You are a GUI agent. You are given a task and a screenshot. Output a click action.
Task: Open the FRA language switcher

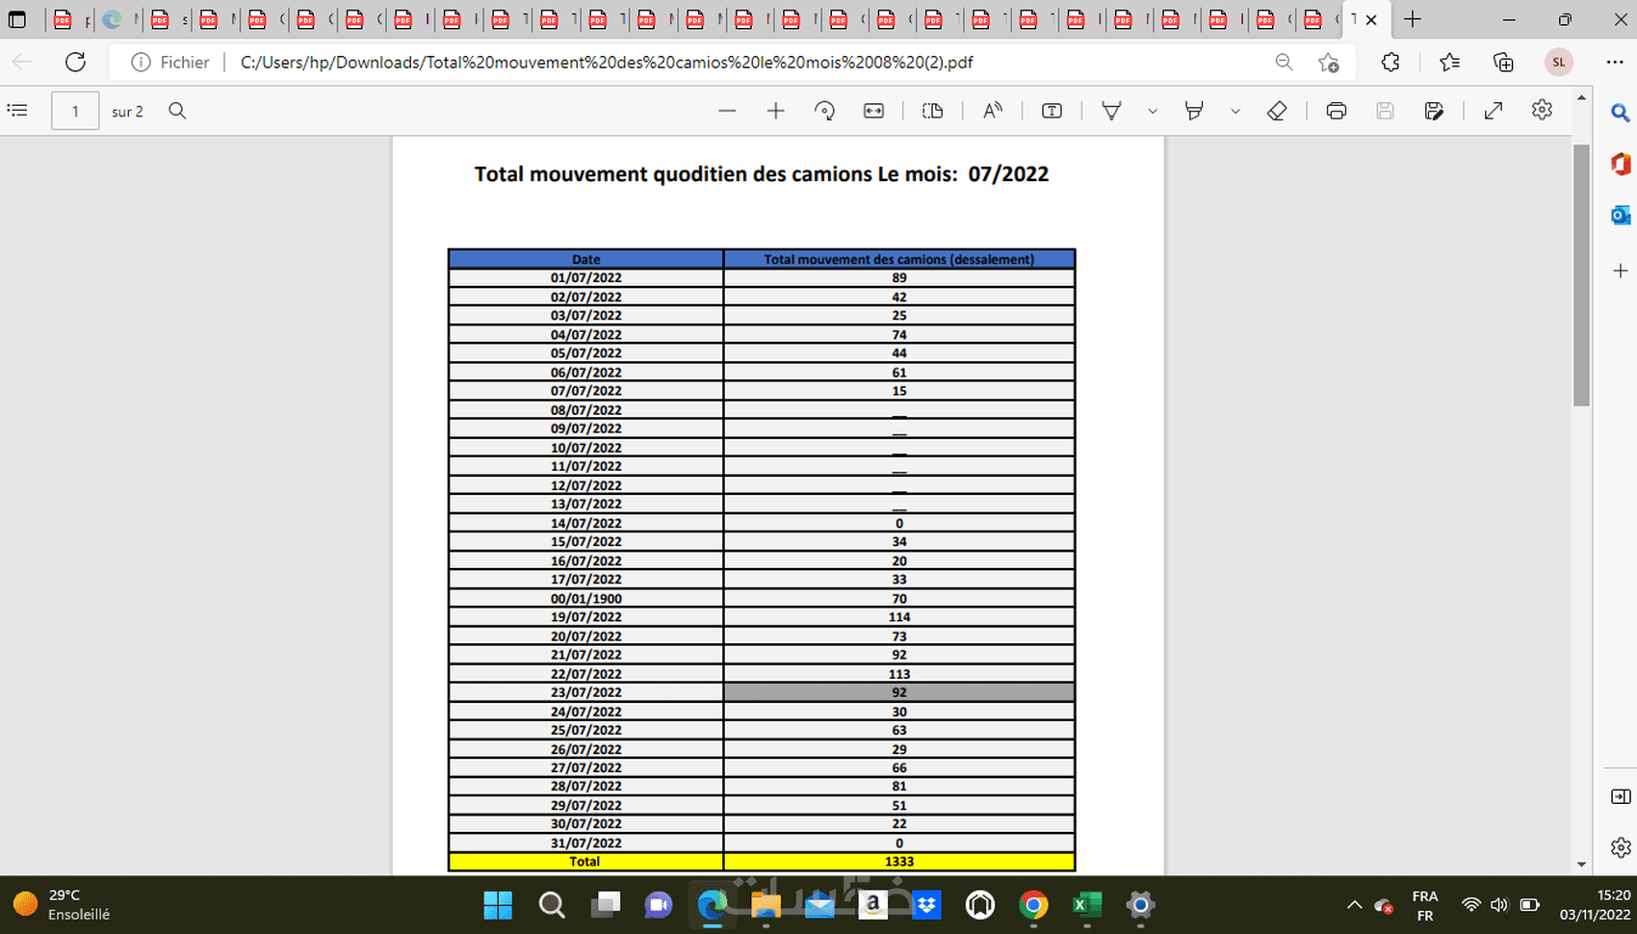coord(1425,905)
